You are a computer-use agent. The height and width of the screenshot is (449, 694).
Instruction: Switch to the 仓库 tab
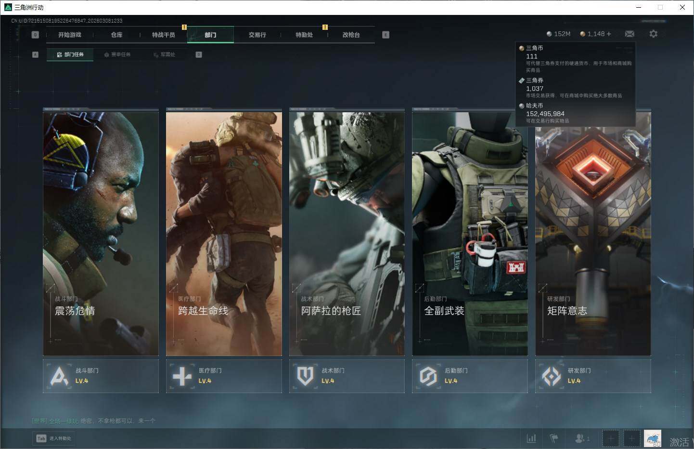(x=116, y=35)
